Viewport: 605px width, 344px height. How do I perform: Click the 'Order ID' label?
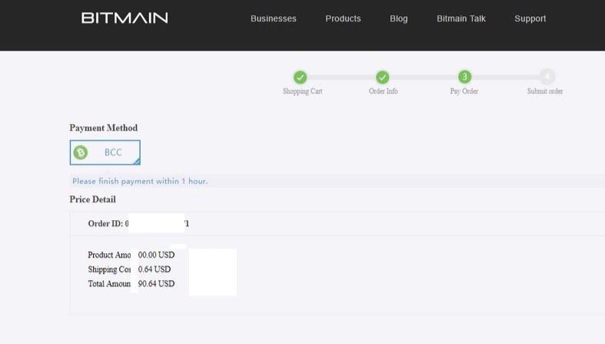105,223
